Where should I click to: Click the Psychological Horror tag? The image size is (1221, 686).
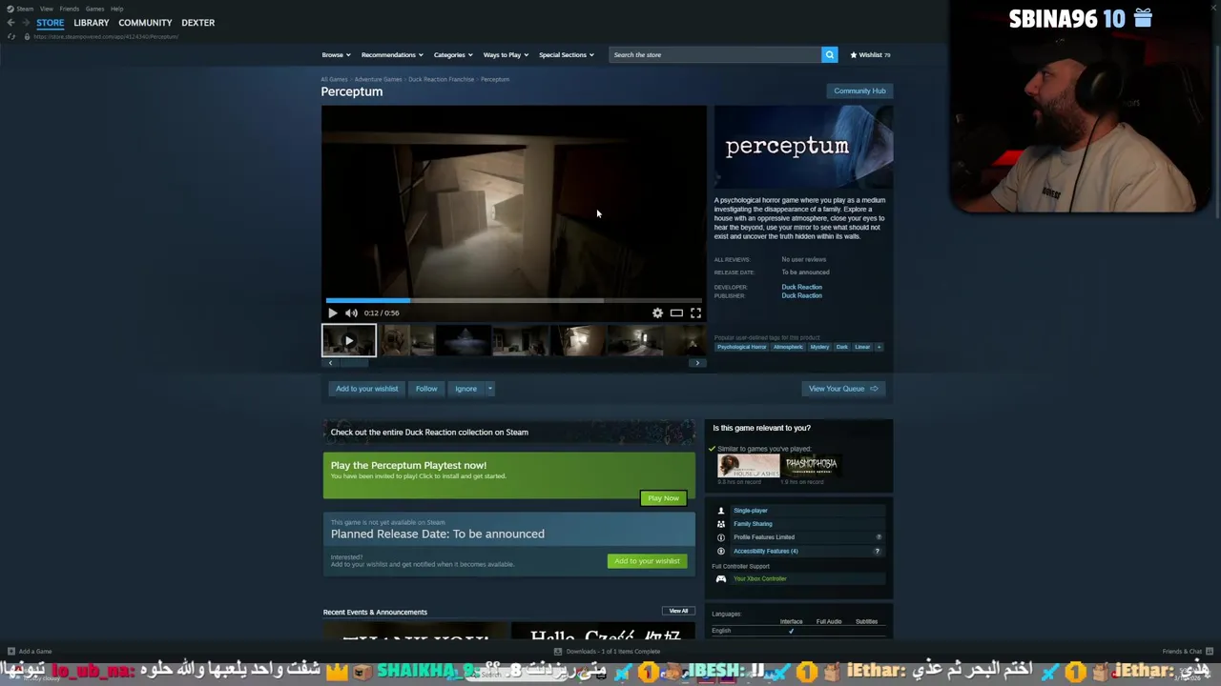tap(742, 347)
